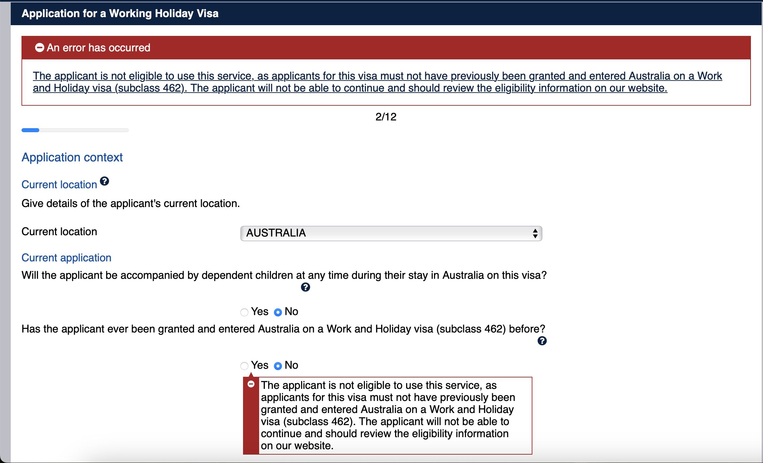Viewport: 763px width, 463px height.
Task: Select Yes for previously granted subclass 462
Action: (244, 366)
